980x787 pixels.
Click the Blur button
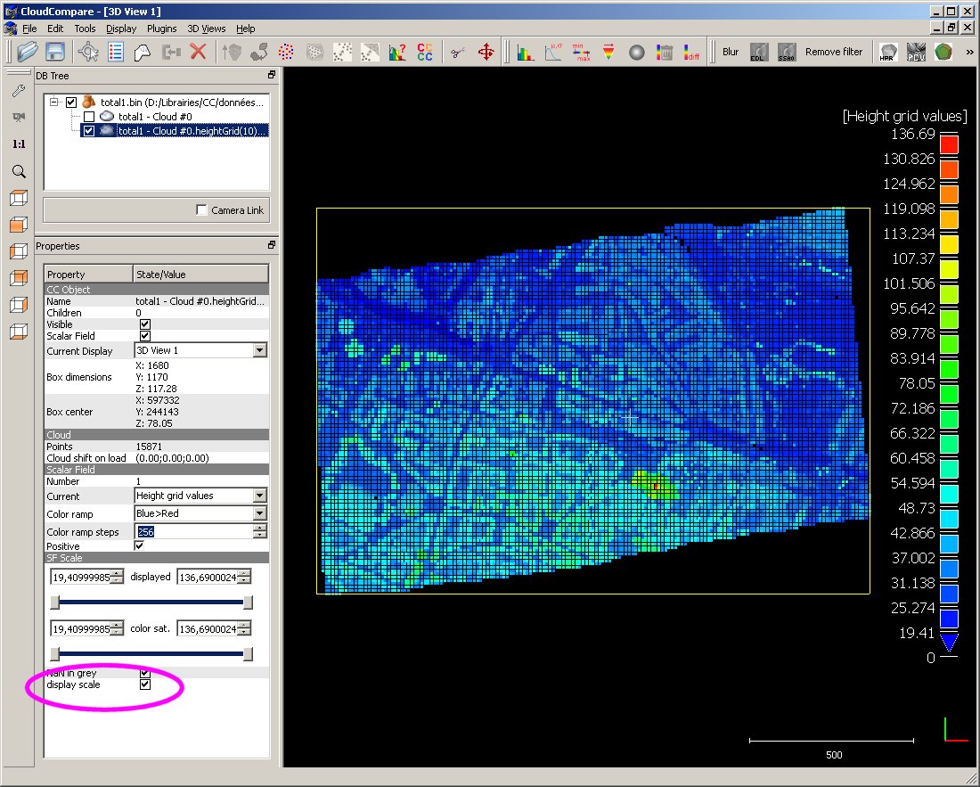[x=731, y=52]
